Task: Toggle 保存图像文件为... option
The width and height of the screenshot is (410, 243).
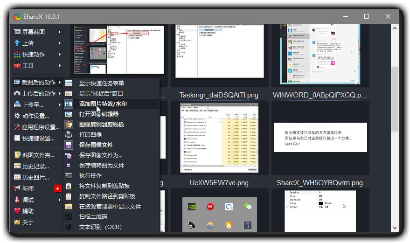Action: pos(111,155)
